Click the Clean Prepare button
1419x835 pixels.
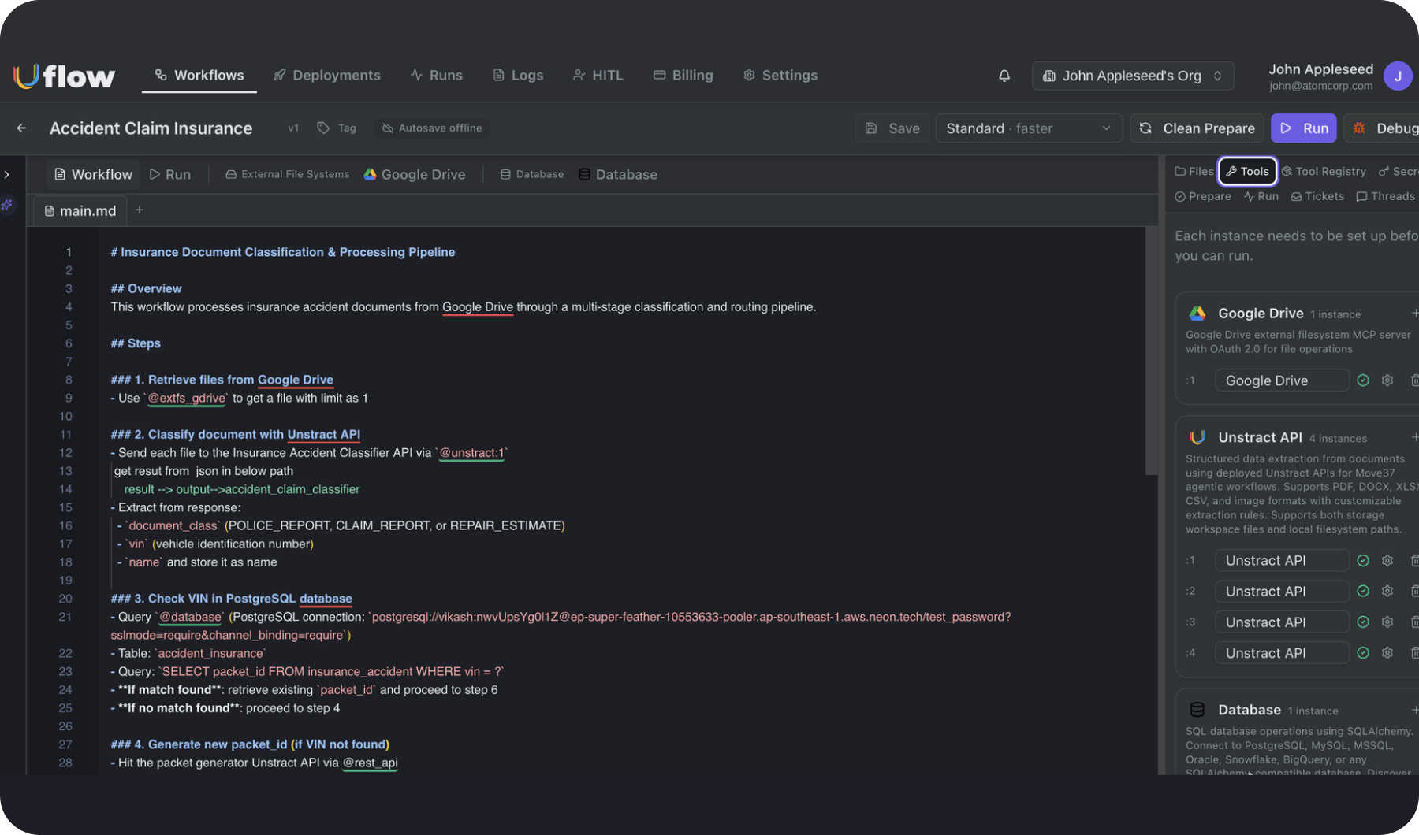pos(1197,128)
